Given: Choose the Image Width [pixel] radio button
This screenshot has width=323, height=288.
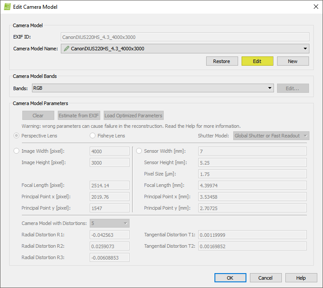Looking at the screenshot, I should point(17,151).
